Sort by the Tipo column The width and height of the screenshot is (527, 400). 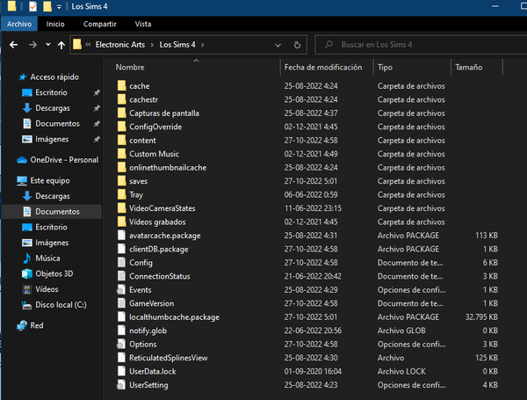pyautogui.click(x=385, y=68)
